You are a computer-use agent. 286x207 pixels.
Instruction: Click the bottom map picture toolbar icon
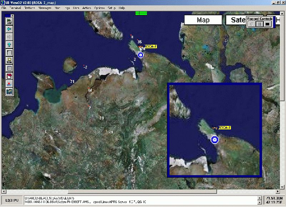pyautogui.click(x=9, y=92)
